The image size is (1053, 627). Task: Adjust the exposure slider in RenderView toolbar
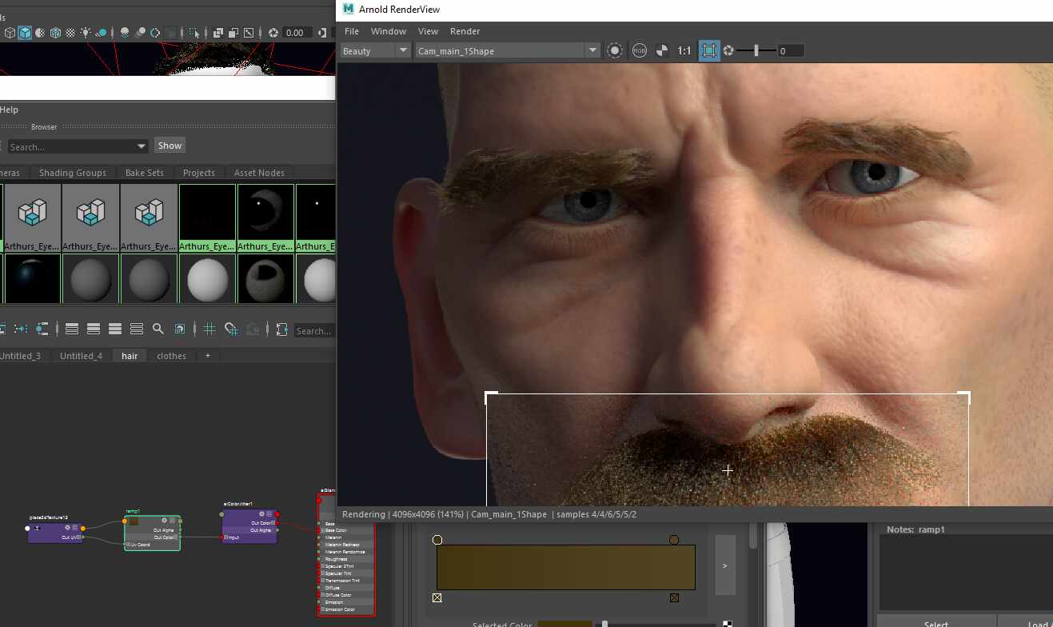[x=756, y=50]
